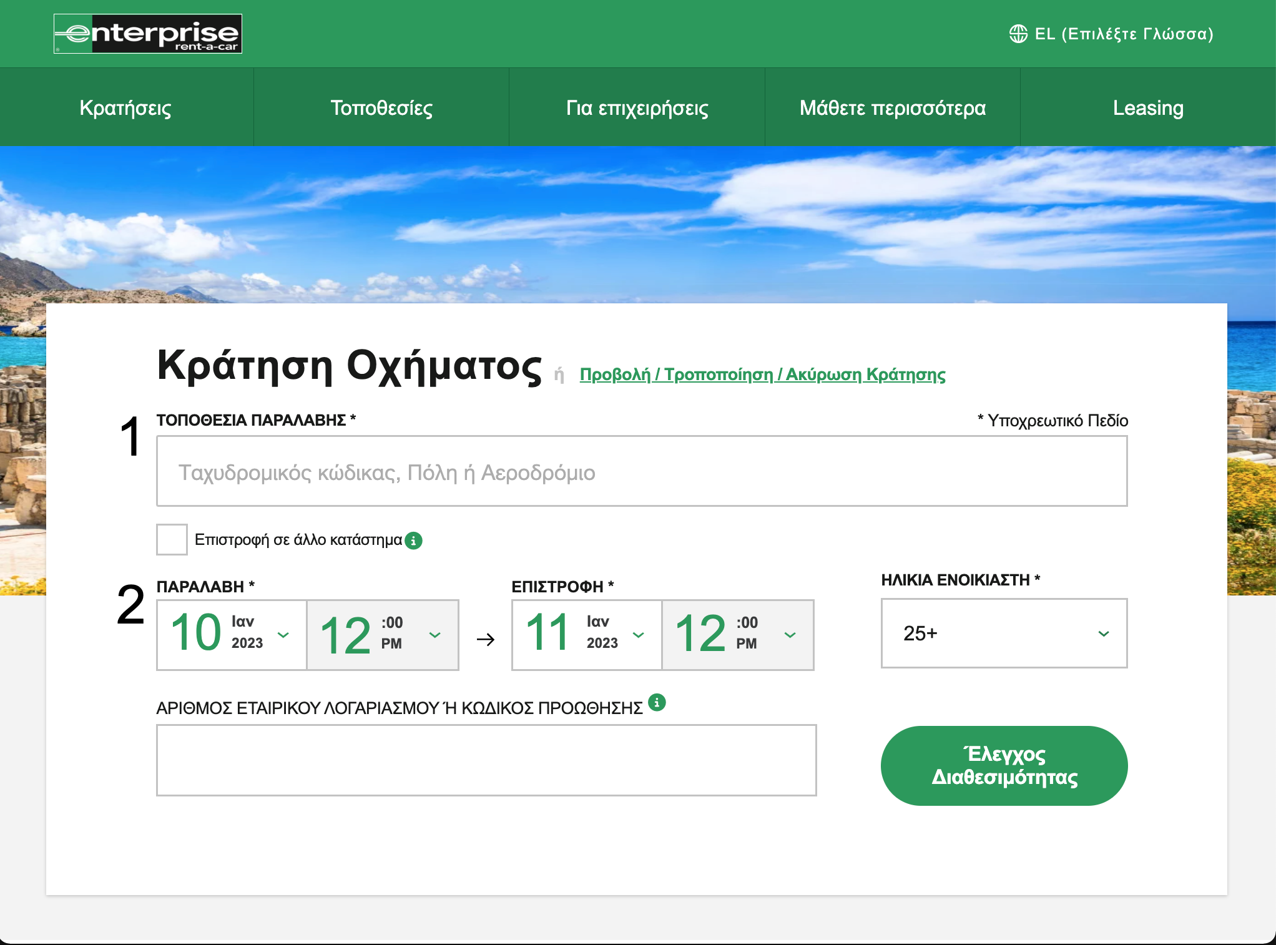Open the Τοποθεσίες menu
1276x945 pixels.
[x=381, y=107]
